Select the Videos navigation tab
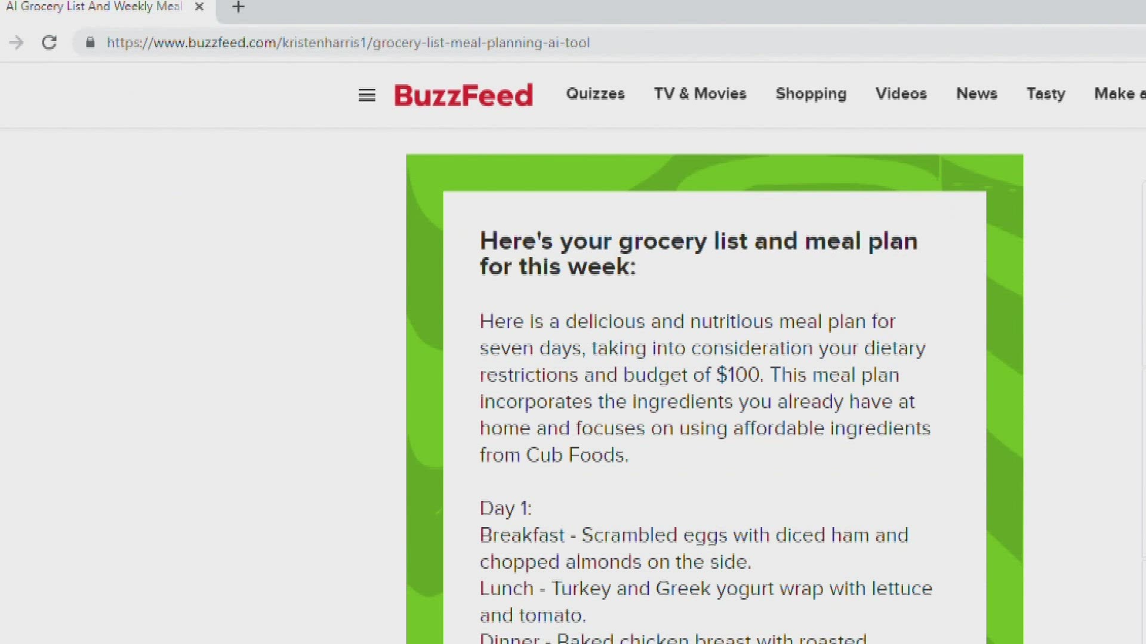Image resolution: width=1146 pixels, height=644 pixels. 901,94
